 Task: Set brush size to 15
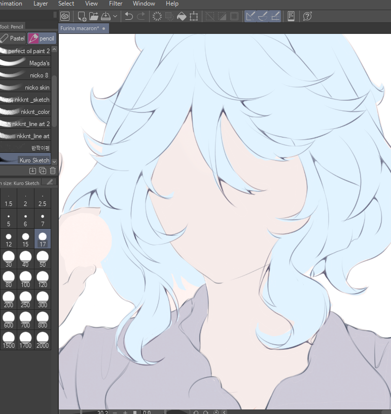click(x=25, y=240)
